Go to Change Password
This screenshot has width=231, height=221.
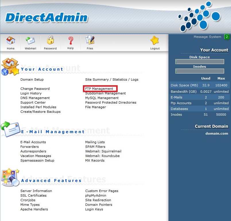[x=35, y=89]
